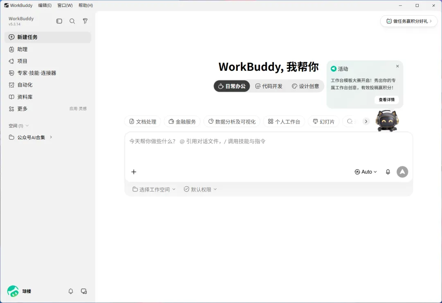442x303 pixels.
Task: Click 应用·灵感 label beside 更多
Action: 78,109
